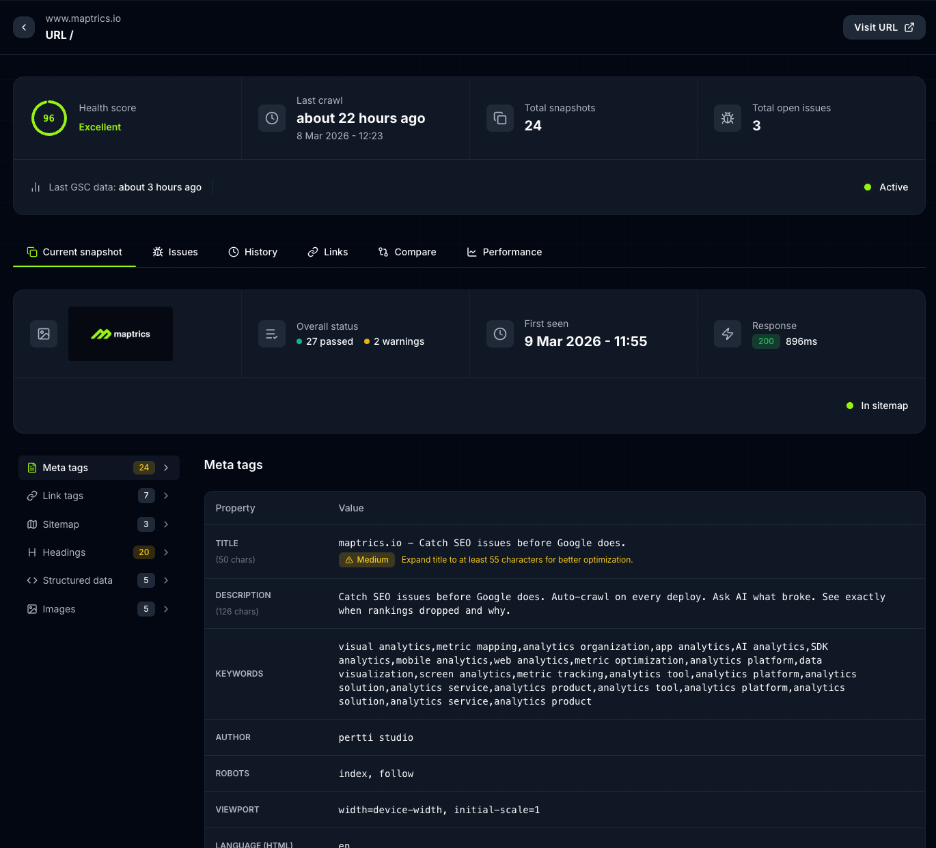Select Headings in the sidebar
This screenshot has height=848, width=936.
[99, 552]
